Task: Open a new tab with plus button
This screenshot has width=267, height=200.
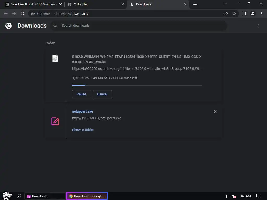Action: click(x=195, y=4)
